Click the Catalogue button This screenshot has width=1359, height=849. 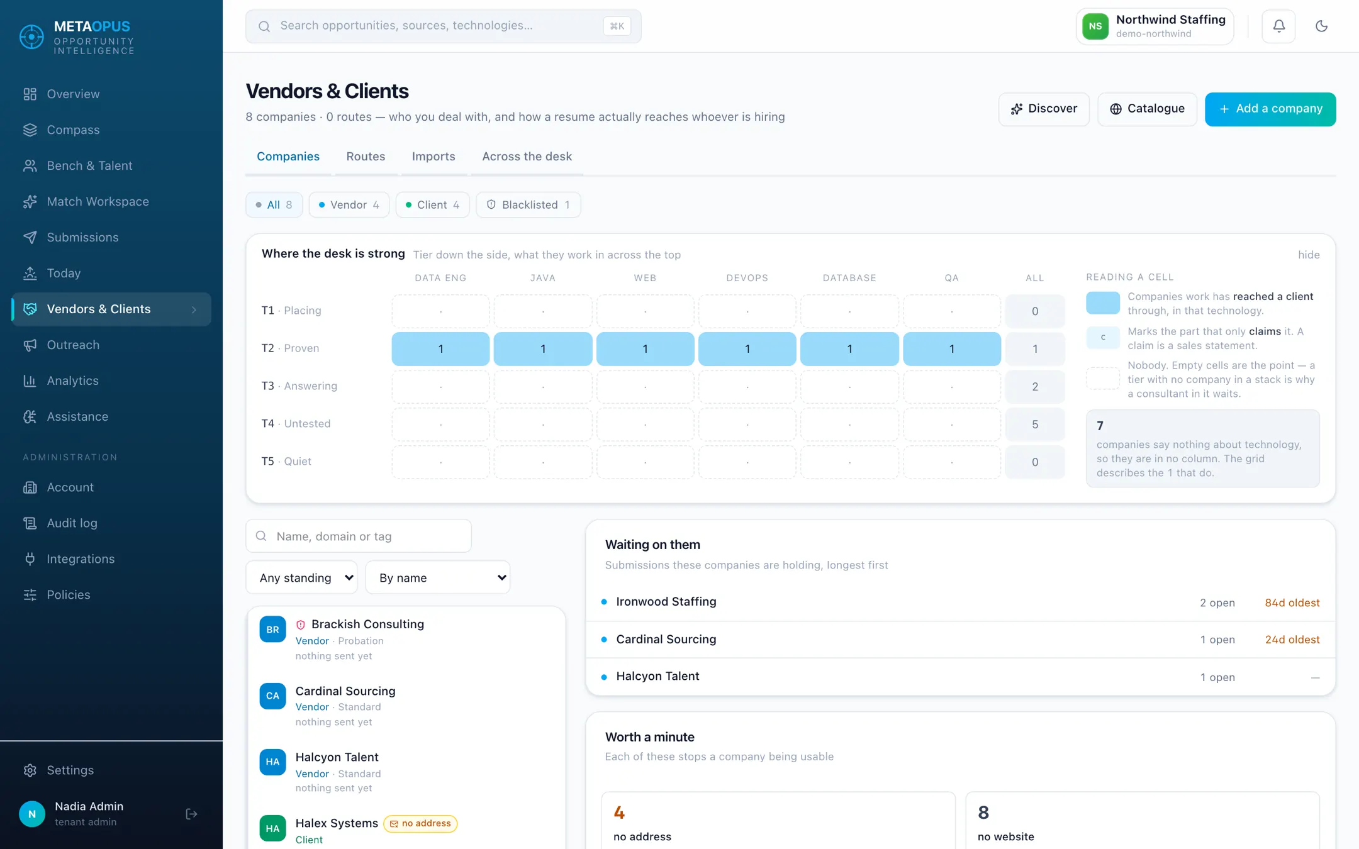coord(1147,109)
